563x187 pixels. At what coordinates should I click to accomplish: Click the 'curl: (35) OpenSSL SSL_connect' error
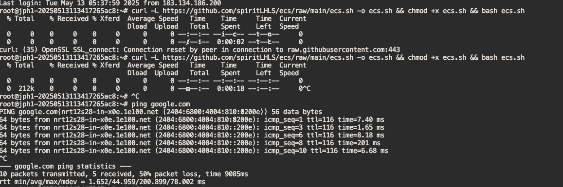click(x=59, y=50)
